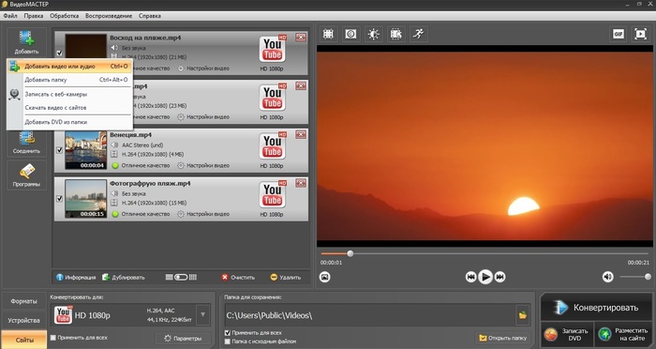
Task: Enable Папка с исходным файлом checkbox
Action: 228,341
